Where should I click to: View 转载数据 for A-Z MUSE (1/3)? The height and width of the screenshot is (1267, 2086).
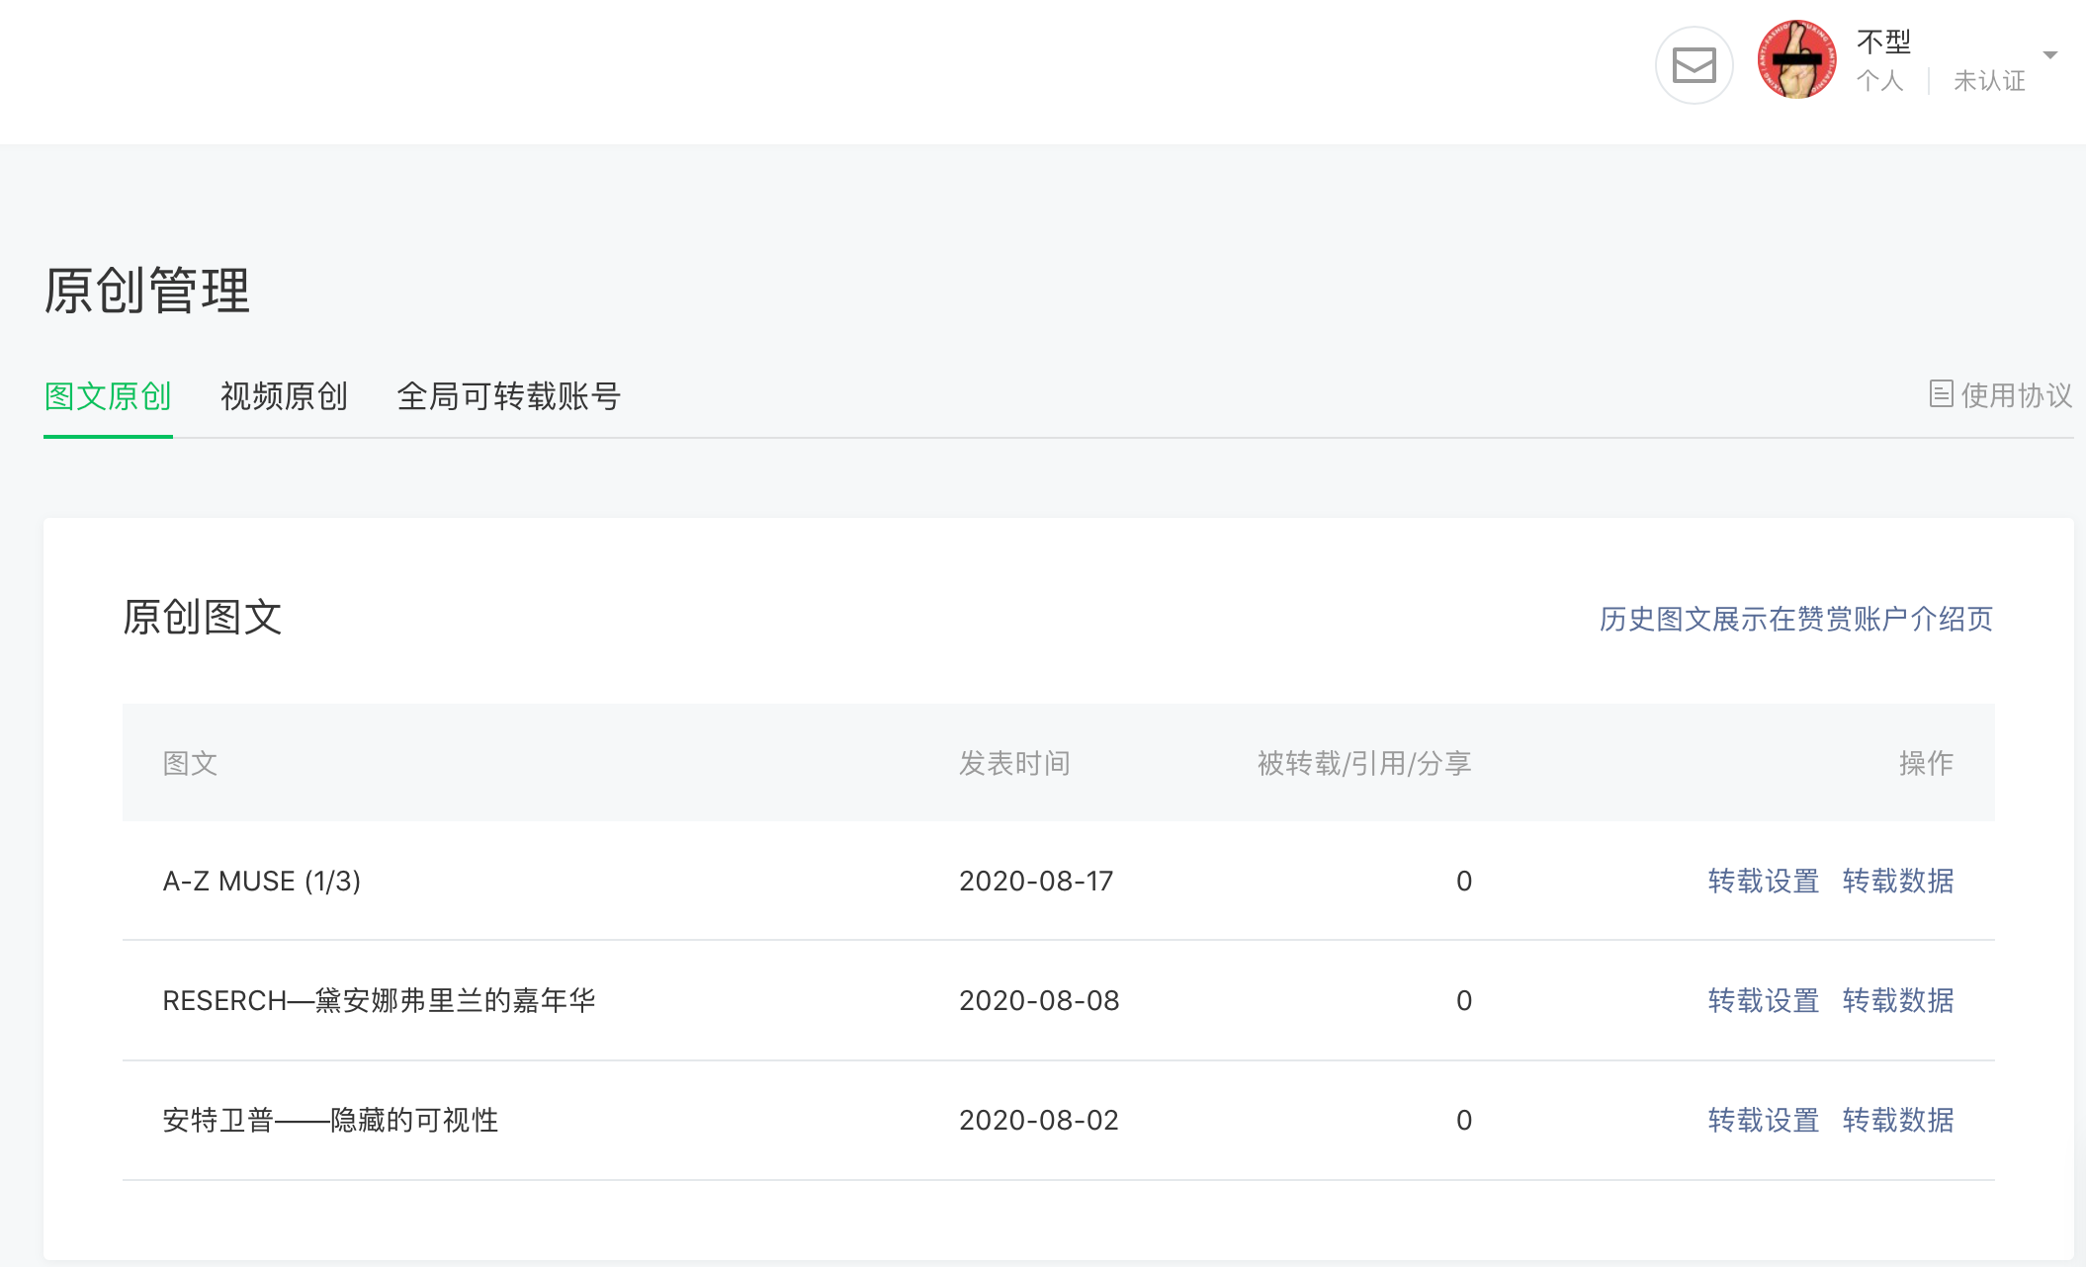(1897, 881)
